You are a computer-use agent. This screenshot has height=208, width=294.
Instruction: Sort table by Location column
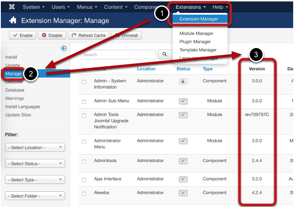click(x=146, y=69)
